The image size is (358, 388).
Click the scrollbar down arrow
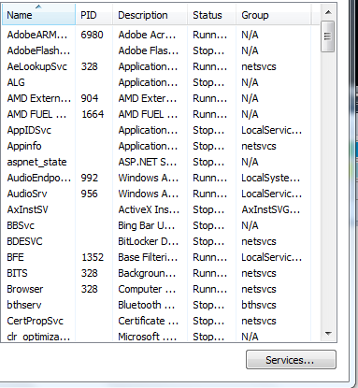pyautogui.click(x=328, y=334)
